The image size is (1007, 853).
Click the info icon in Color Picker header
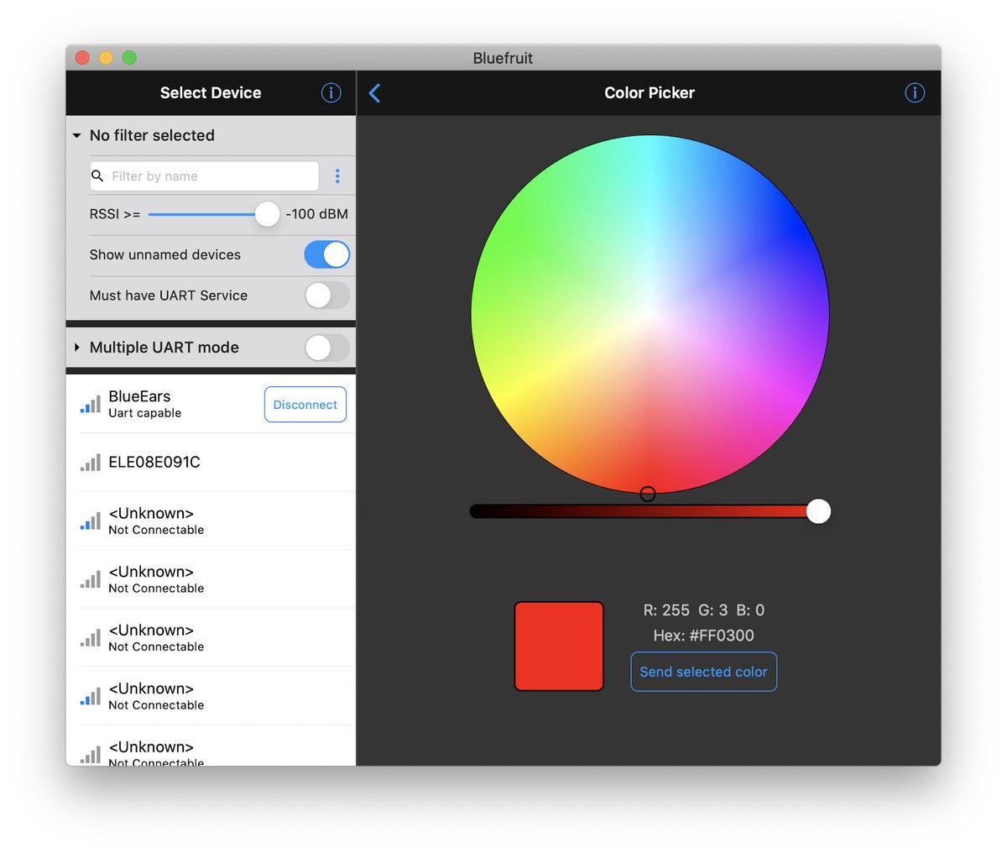click(x=915, y=92)
